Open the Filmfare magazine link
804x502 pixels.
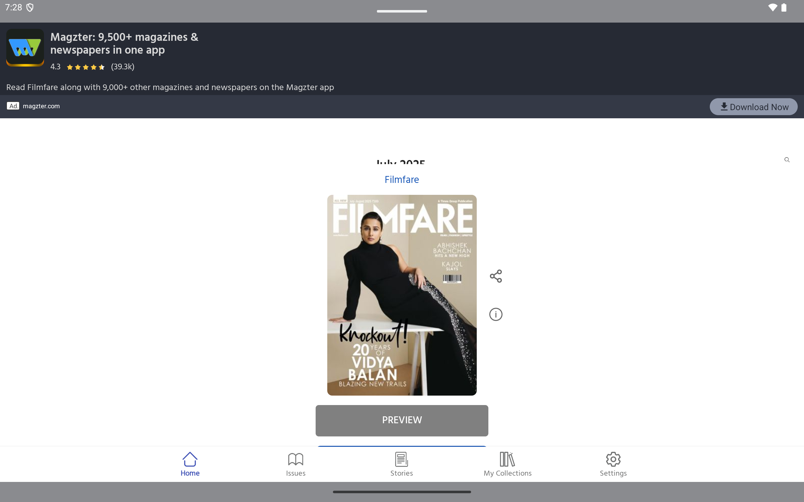402,179
